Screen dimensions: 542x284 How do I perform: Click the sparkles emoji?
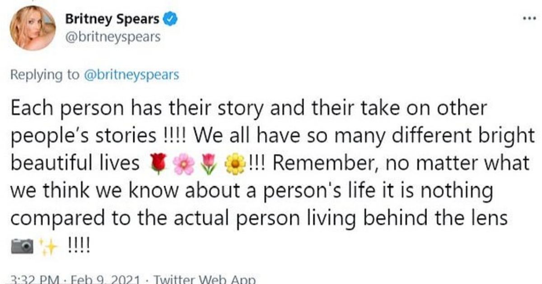click(48, 246)
